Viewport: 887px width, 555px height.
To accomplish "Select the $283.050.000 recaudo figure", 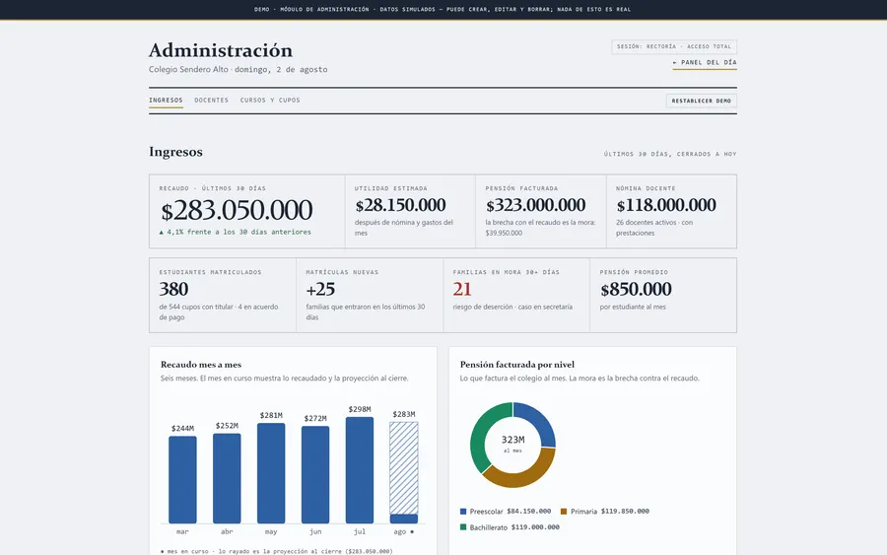I will coord(237,210).
